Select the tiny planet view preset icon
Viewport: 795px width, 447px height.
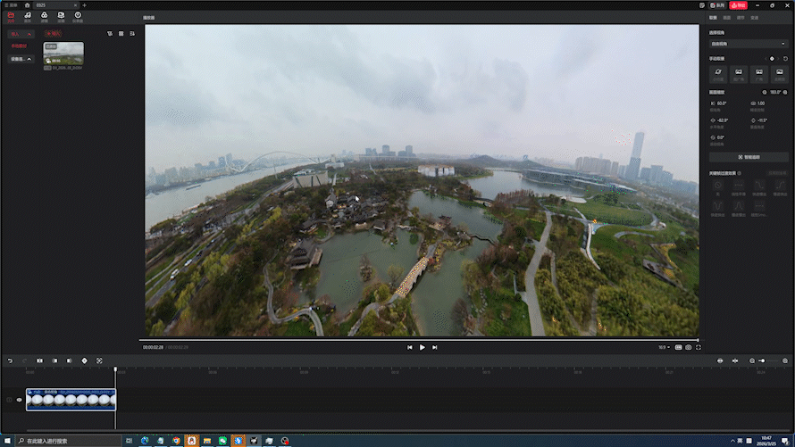click(717, 70)
